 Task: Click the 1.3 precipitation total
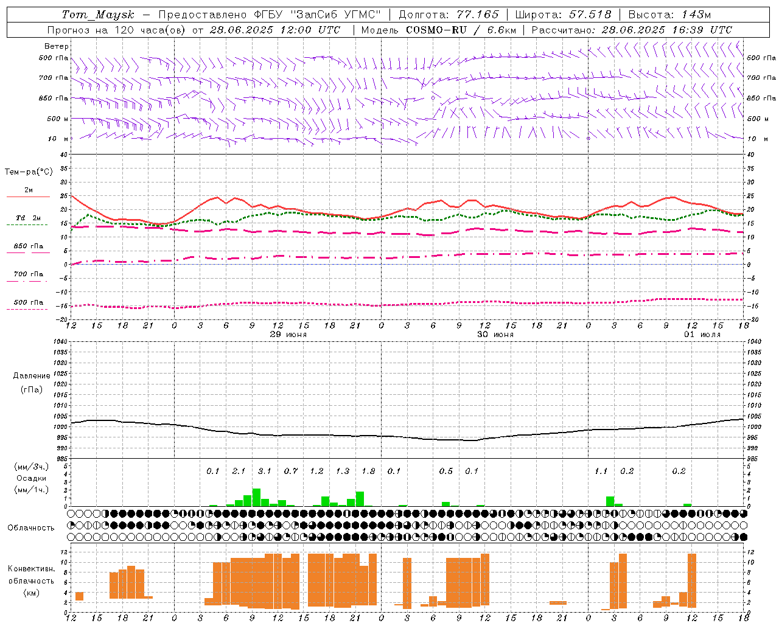pyautogui.click(x=343, y=471)
